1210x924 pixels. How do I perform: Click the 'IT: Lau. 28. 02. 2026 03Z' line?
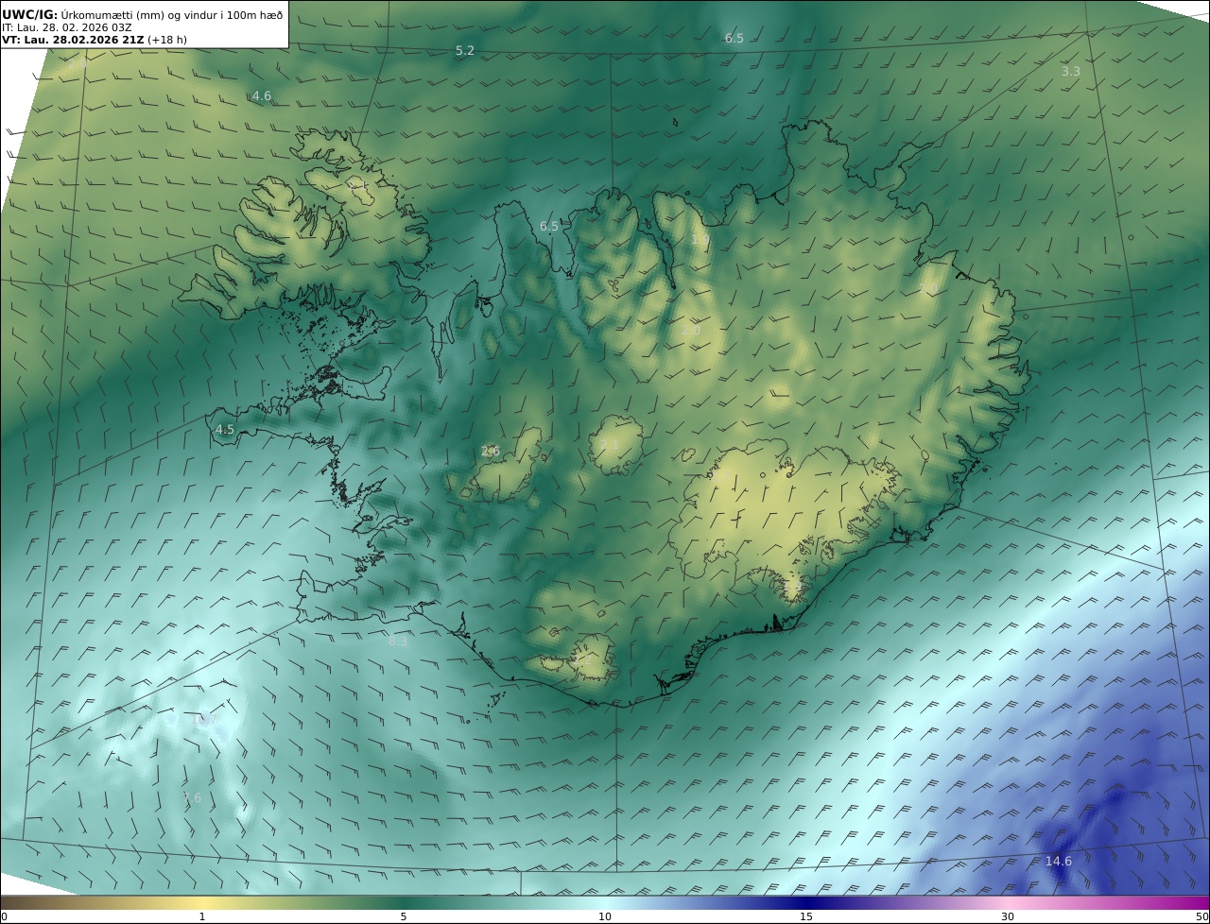click(x=67, y=27)
